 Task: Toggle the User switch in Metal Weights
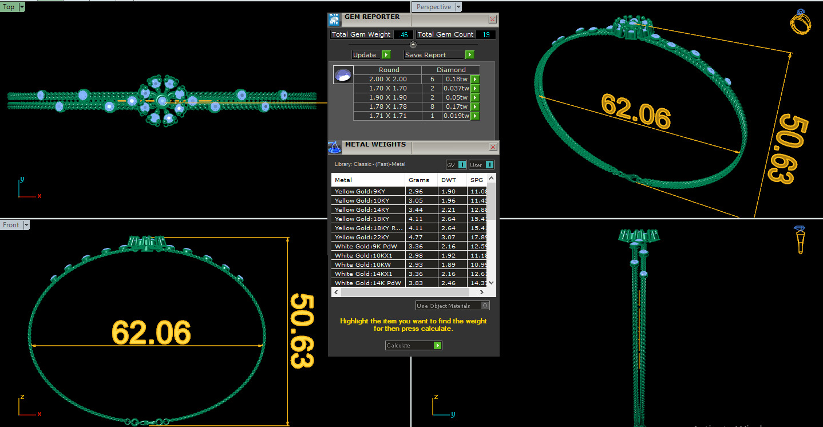[x=481, y=165]
